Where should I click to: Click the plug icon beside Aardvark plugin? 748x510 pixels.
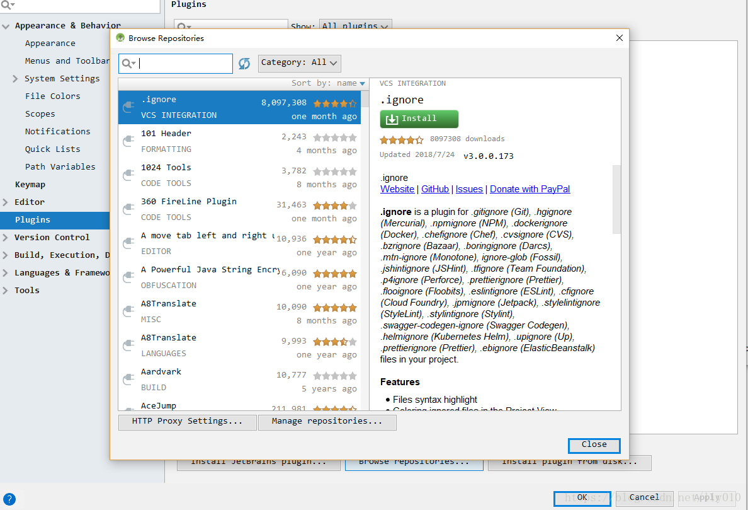point(128,380)
